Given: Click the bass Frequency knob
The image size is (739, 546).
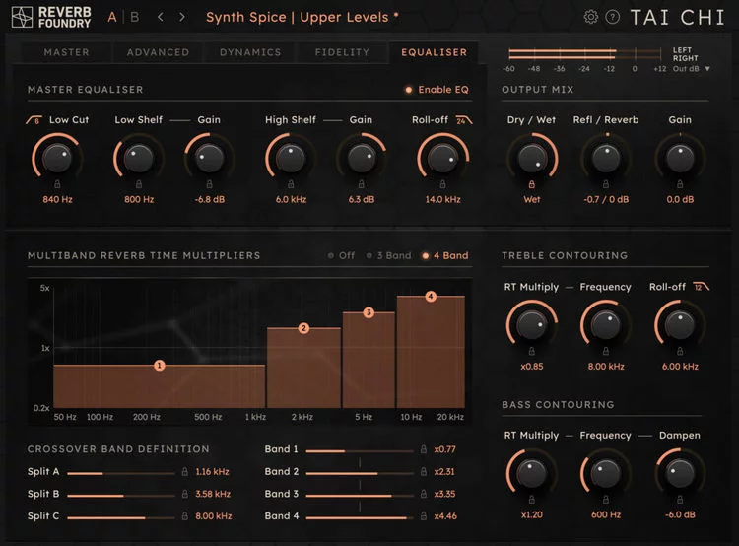Looking at the screenshot, I should point(606,473).
